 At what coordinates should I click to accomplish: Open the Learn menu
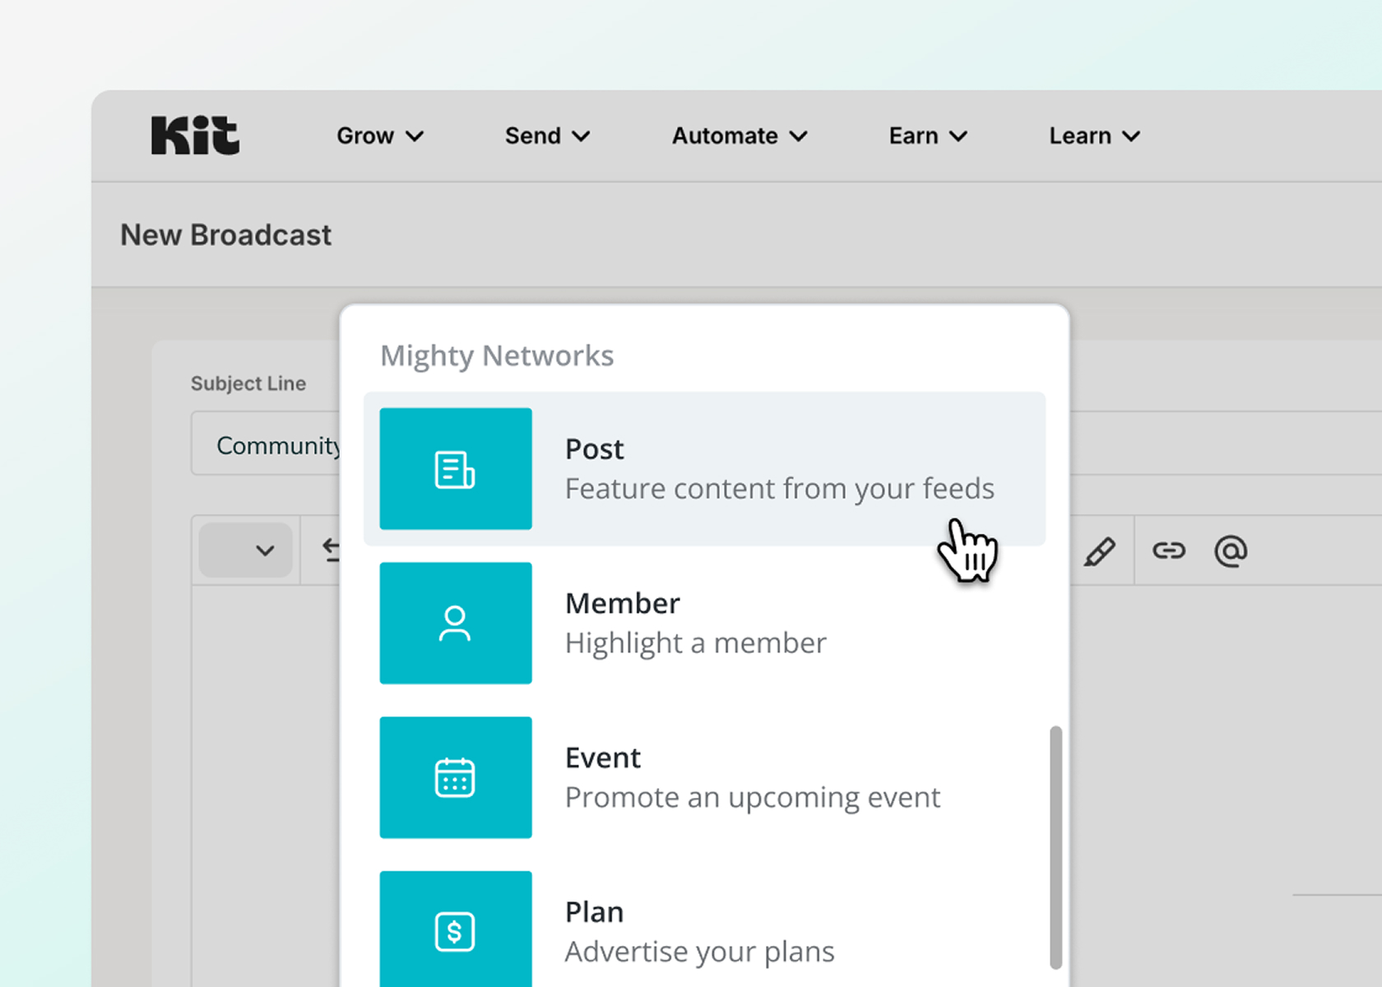click(x=1094, y=136)
